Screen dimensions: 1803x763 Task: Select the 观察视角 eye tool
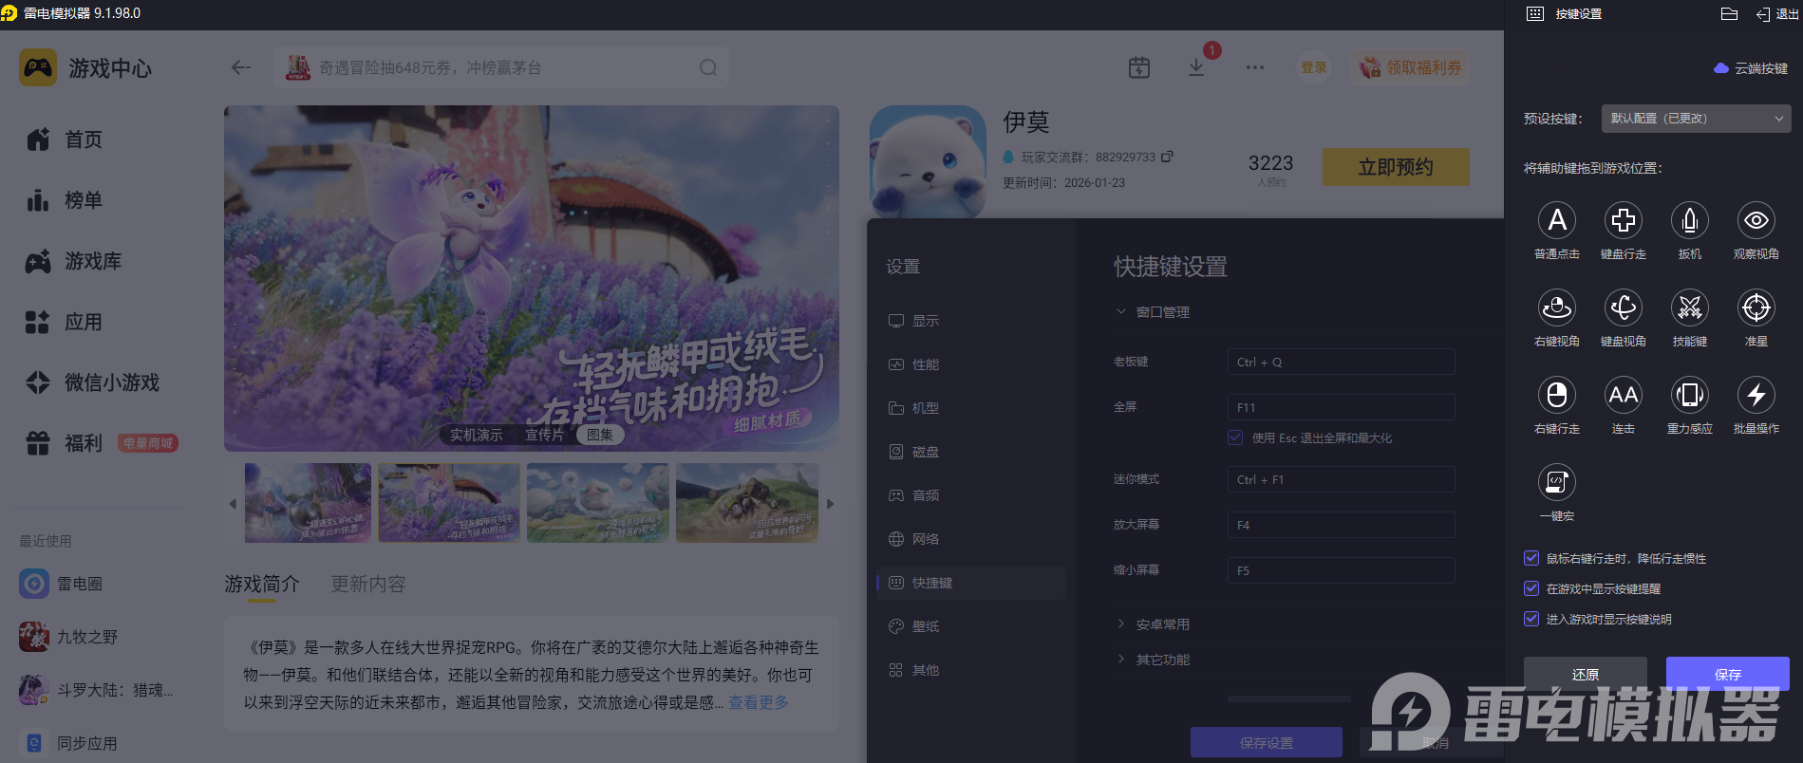click(1756, 221)
